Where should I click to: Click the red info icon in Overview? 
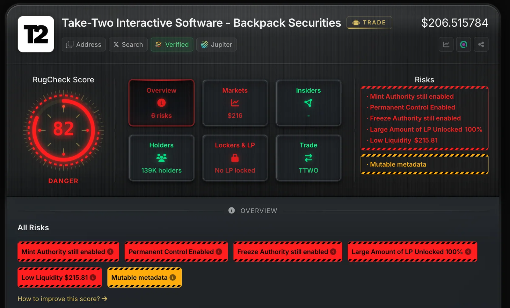pyautogui.click(x=161, y=103)
